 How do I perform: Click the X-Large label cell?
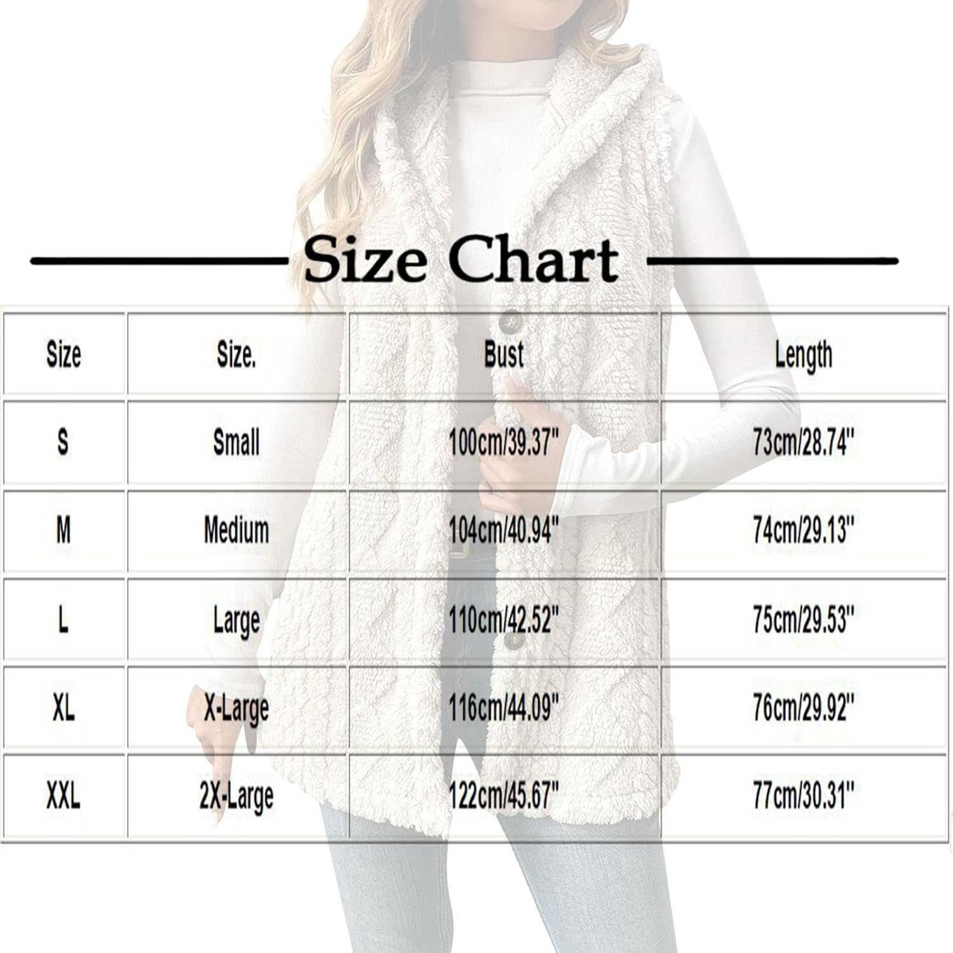point(236,708)
